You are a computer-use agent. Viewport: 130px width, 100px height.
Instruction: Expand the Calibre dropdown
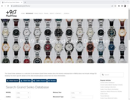(23, 97)
